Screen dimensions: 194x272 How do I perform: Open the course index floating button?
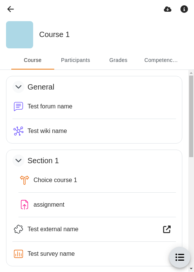click(x=180, y=257)
